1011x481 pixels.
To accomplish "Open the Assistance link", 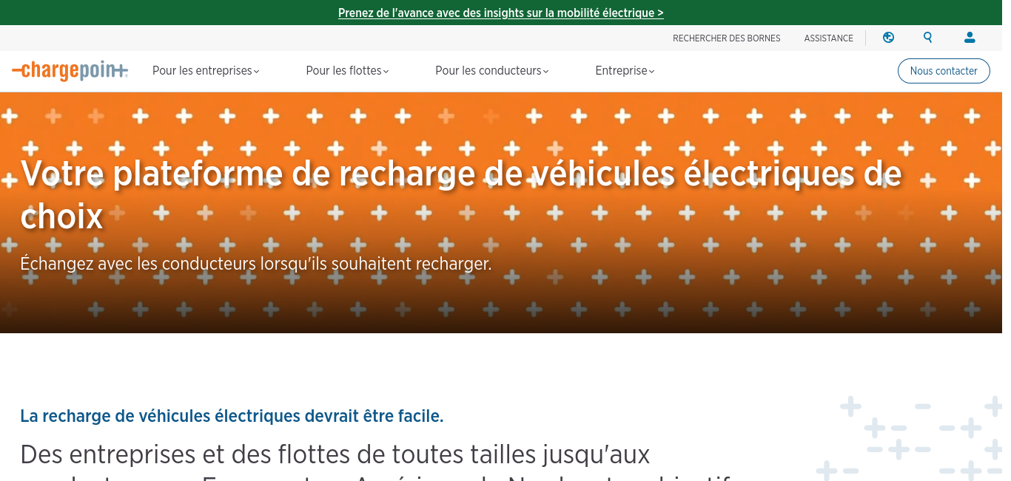I will pyautogui.click(x=829, y=38).
